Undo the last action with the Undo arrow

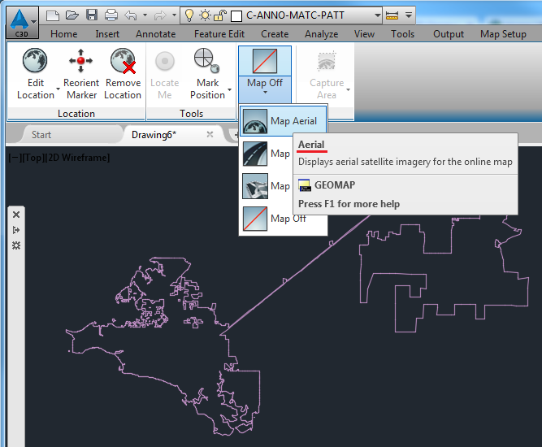(x=131, y=15)
